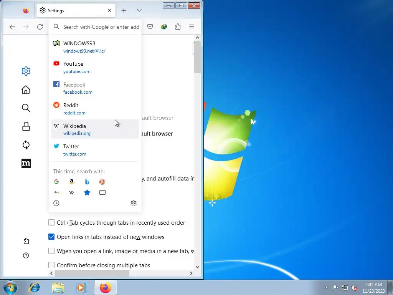
Task: Select the Twitter suggestion
Action: (x=95, y=150)
